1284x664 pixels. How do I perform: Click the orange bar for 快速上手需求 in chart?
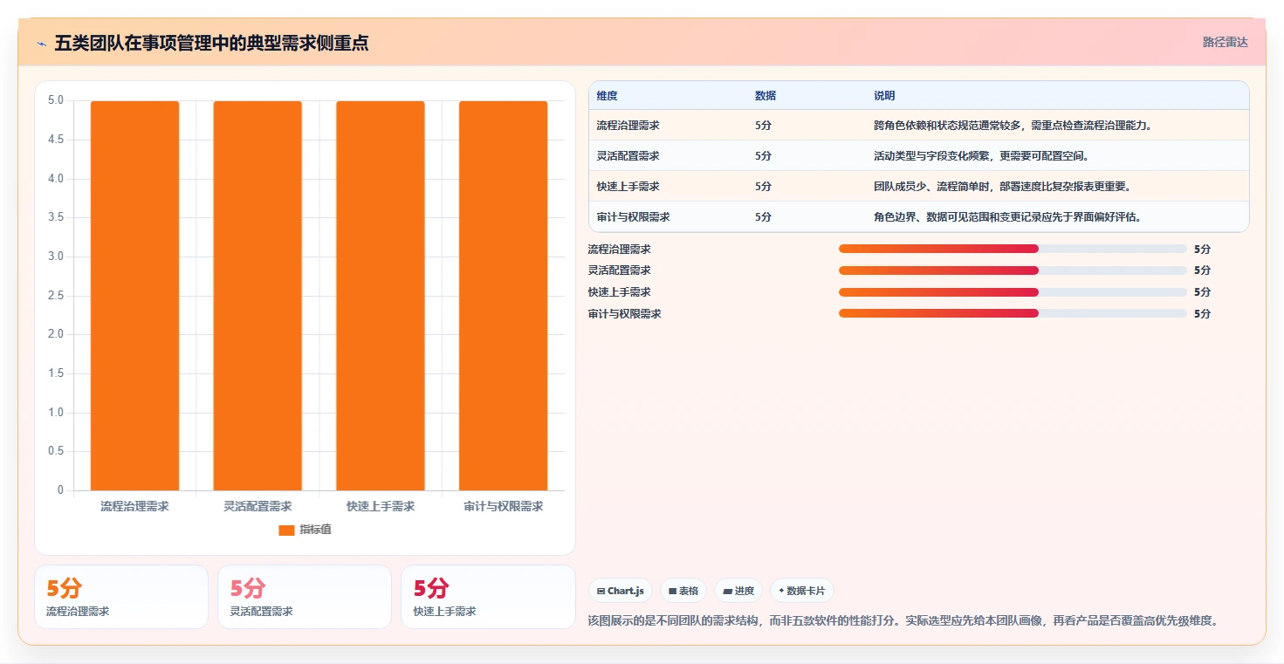(x=381, y=295)
